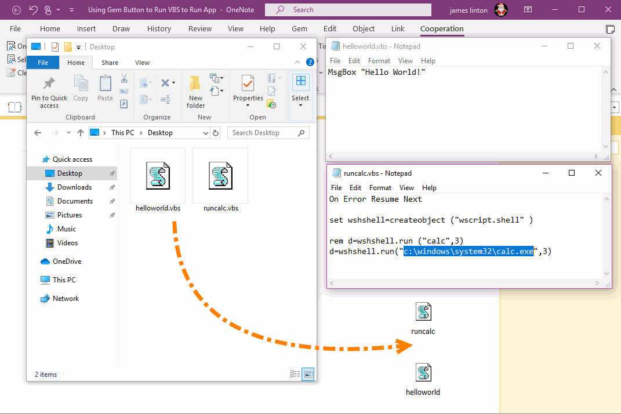The height and width of the screenshot is (414, 621).
Task: Click Move to icon in Organize group
Action: click(x=146, y=83)
